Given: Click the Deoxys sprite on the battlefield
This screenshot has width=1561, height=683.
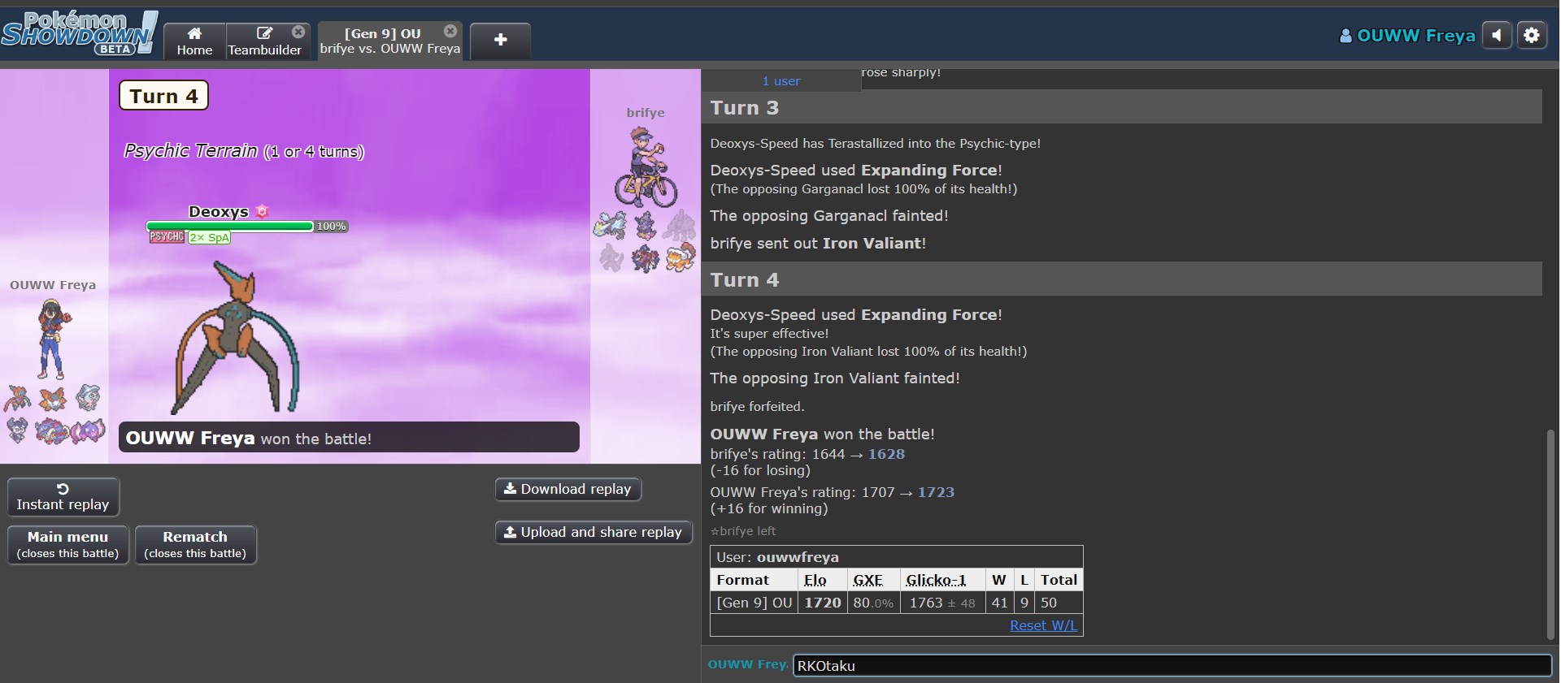Looking at the screenshot, I should pos(236,339).
